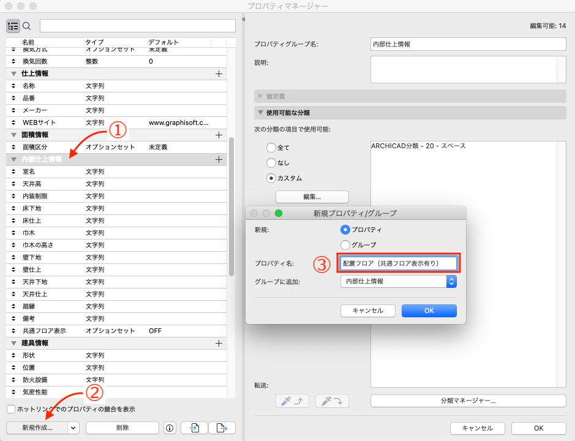Click reorder handle of 面積区分 row
Viewport: 575px width, 441px height.
pyautogui.click(x=13, y=147)
